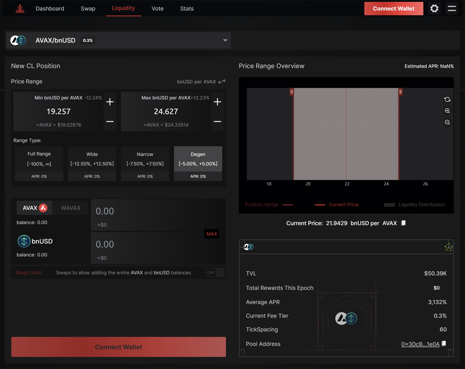This screenshot has width=465, height=369.
Task: Click the red logo icon in navbar
Action: click(x=20, y=9)
